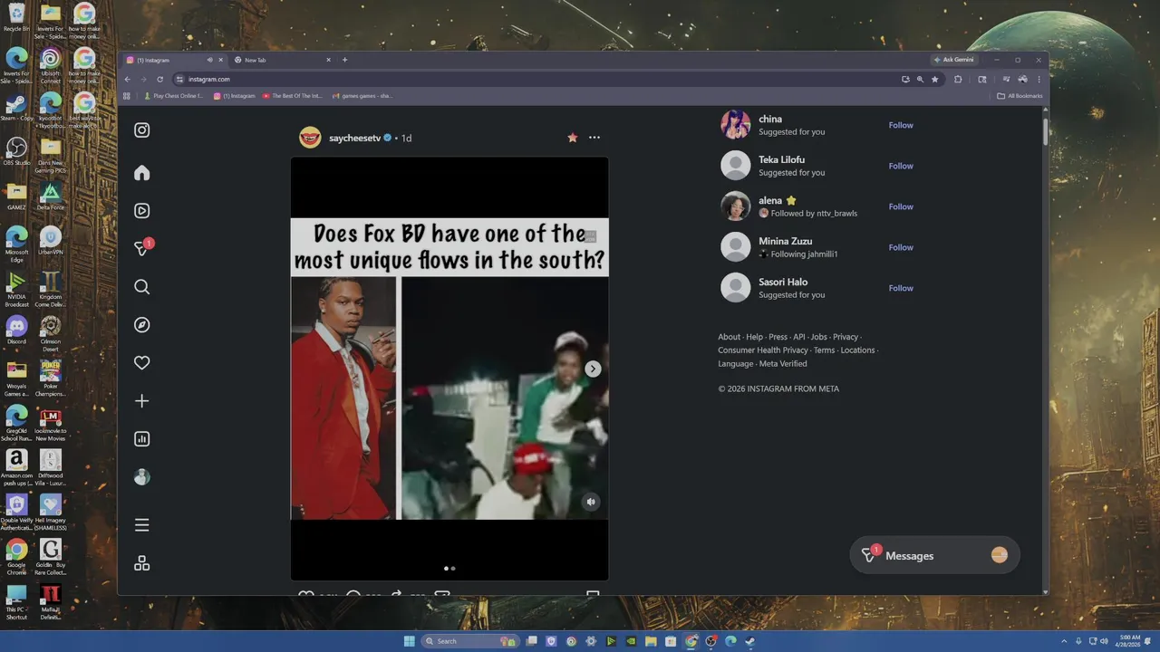Open OBS Studio desktop shortcut
1160x652 pixels.
16,151
